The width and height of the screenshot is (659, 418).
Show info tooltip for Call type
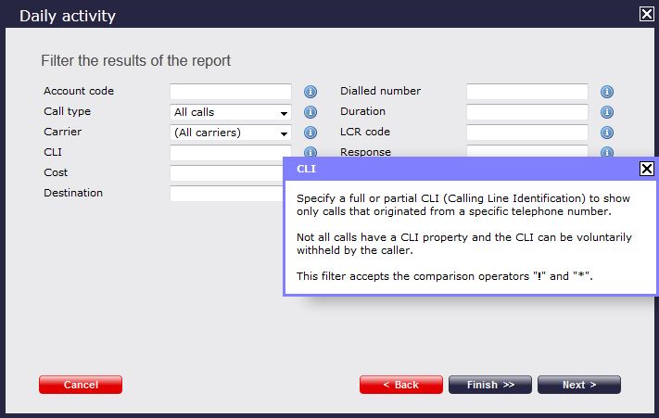point(310,112)
